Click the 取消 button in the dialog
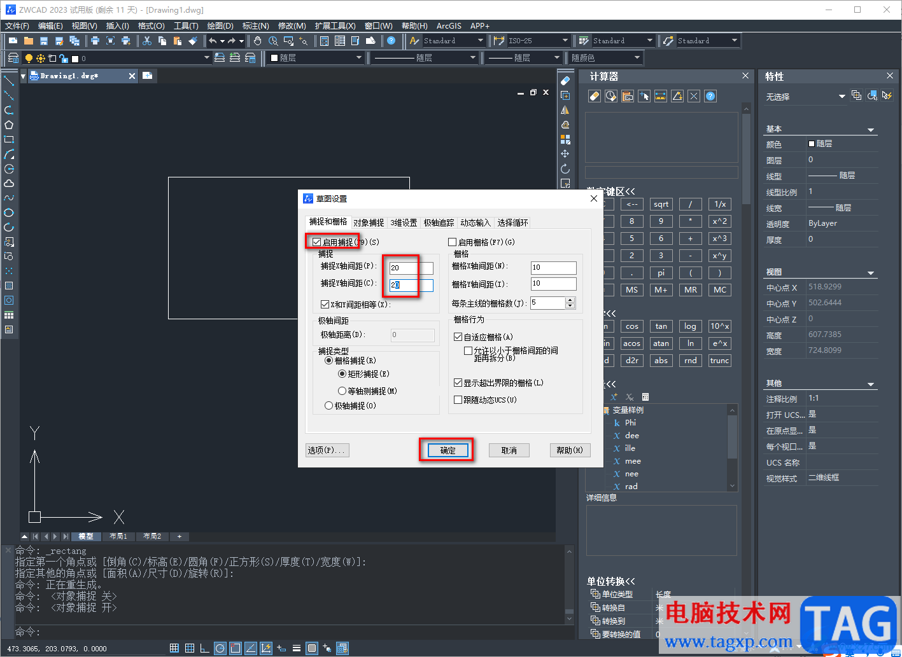 pyautogui.click(x=509, y=450)
